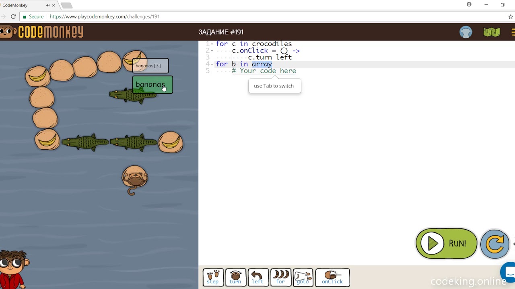The image size is (515, 289).
Task: Click 'c.turn left' code line
Action: pos(270,57)
